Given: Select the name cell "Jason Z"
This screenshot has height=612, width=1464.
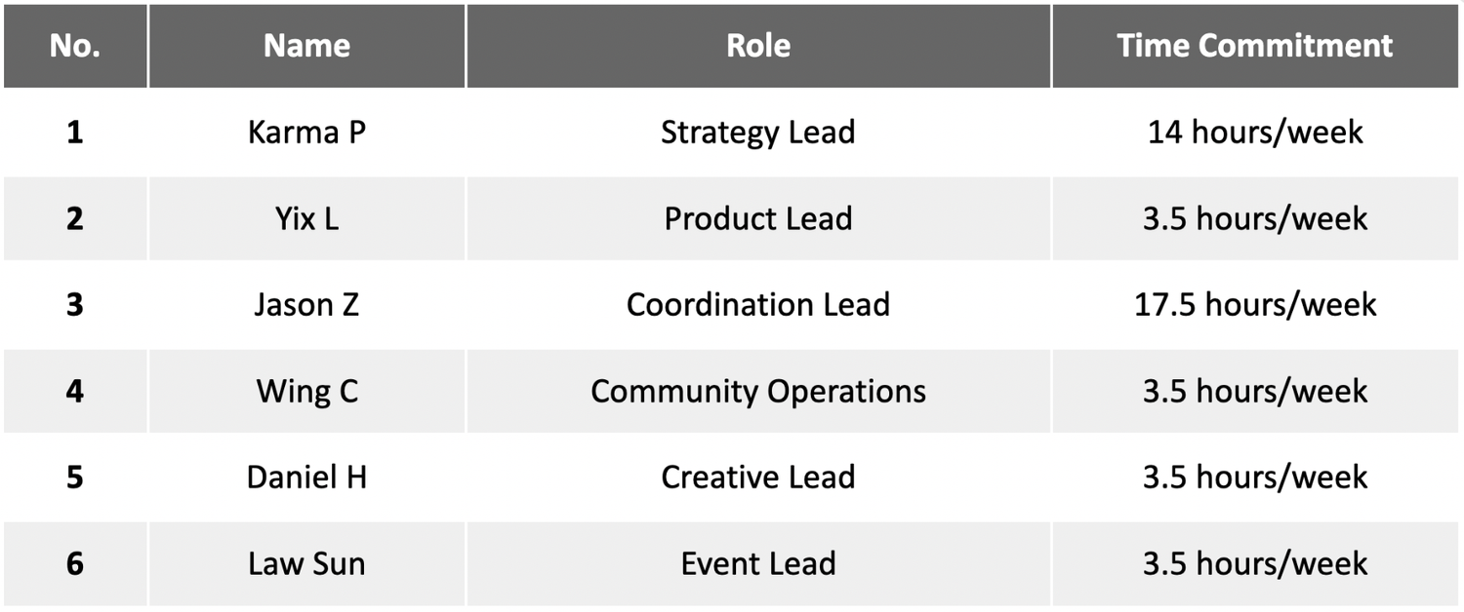Looking at the screenshot, I should pyautogui.click(x=306, y=304).
